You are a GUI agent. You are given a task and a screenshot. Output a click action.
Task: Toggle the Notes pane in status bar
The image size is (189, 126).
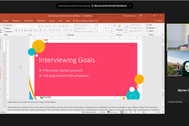[103, 112]
